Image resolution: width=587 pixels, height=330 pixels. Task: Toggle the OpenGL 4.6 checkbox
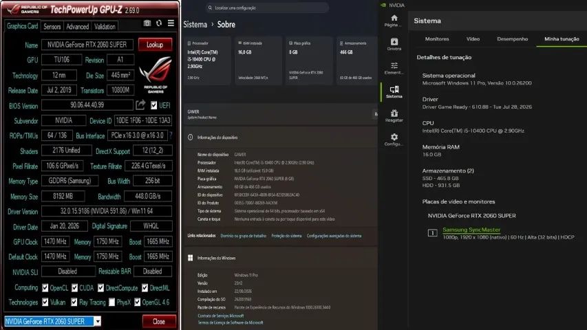(138, 302)
